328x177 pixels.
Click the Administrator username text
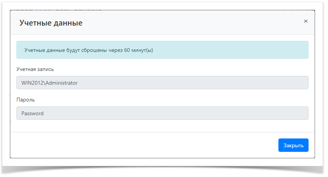[x=62, y=83]
